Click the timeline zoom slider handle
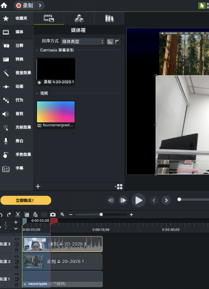 pyautogui.click(x=101, y=214)
